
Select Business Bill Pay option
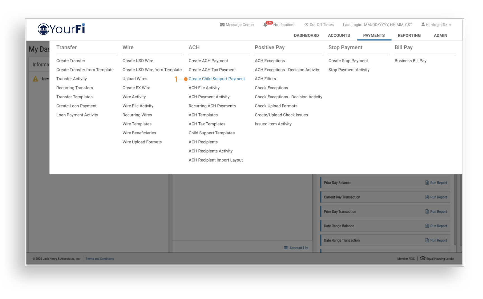pyautogui.click(x=410, y=61)
